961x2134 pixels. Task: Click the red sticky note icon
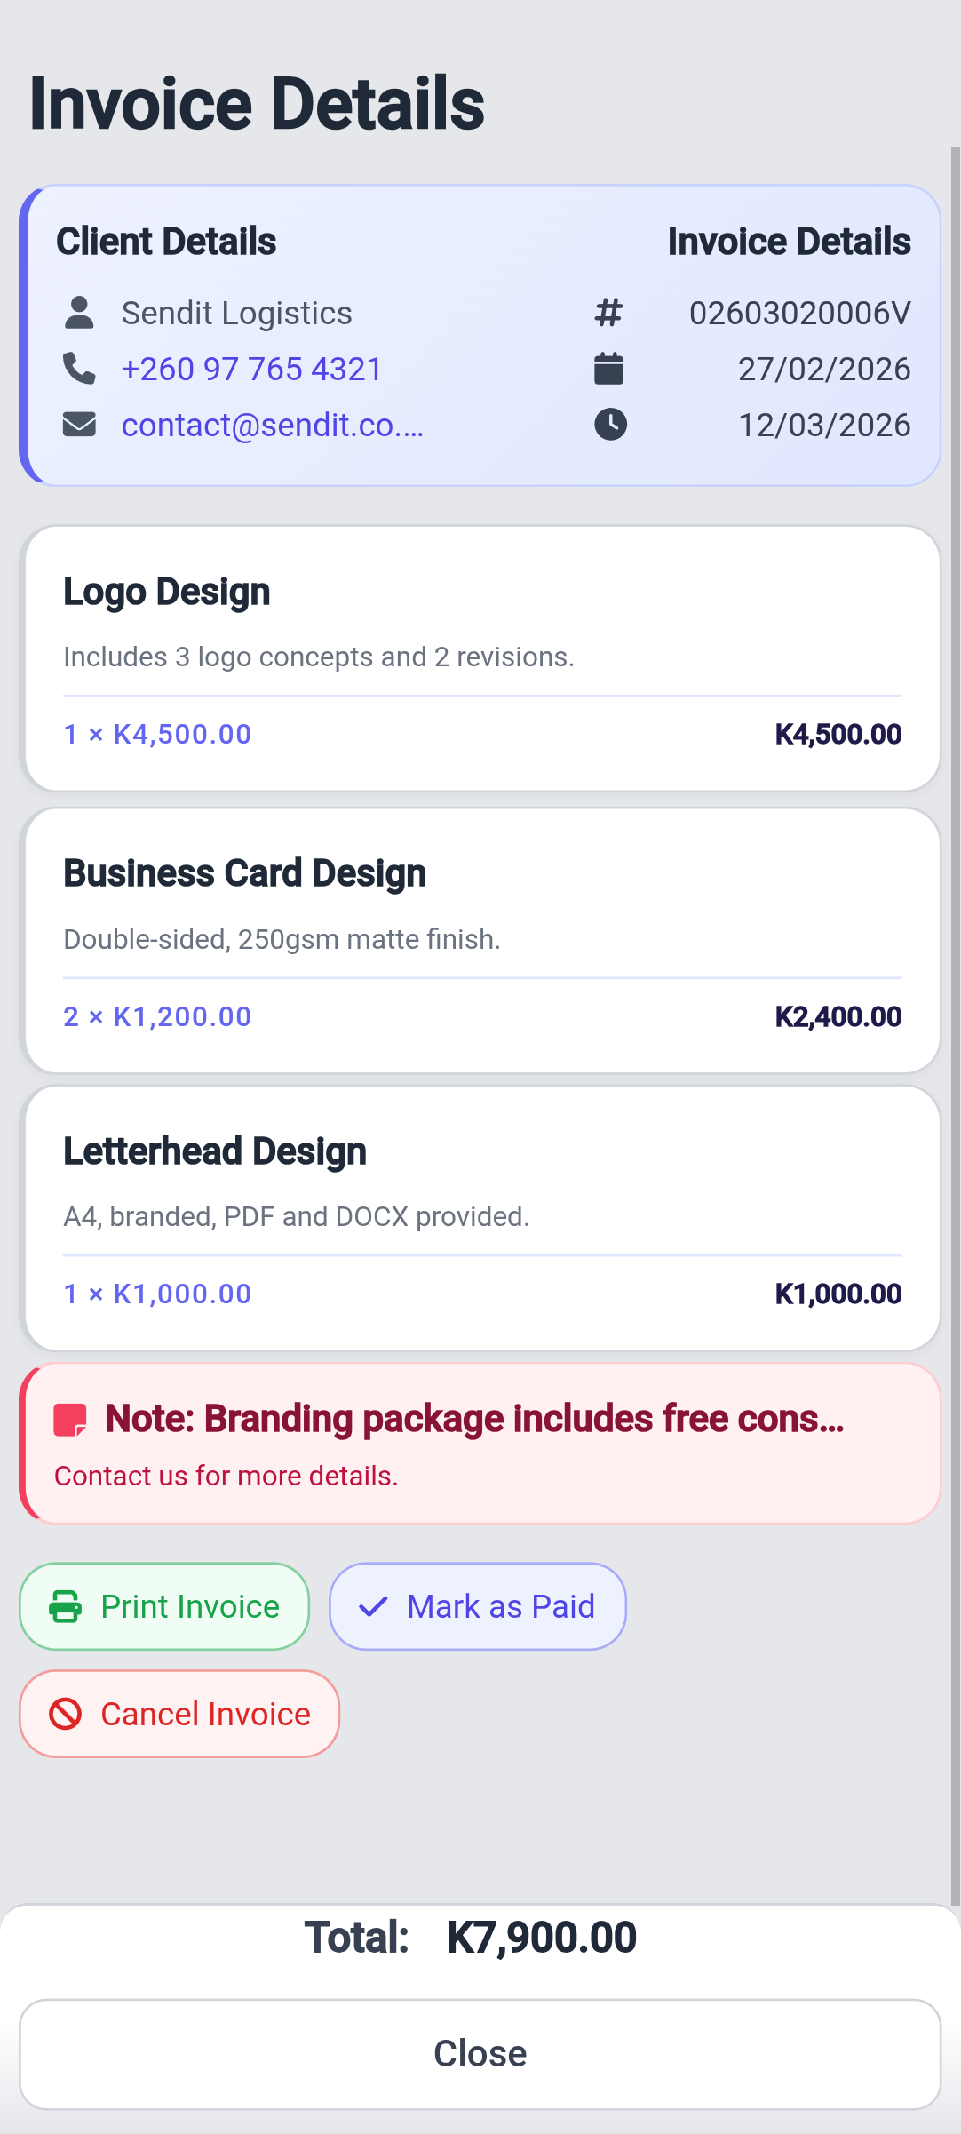coord(70,1420)
